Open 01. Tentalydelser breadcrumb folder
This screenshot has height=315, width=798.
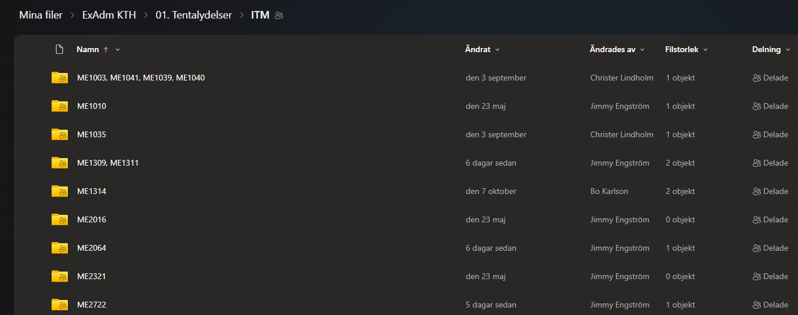point(193,15)
